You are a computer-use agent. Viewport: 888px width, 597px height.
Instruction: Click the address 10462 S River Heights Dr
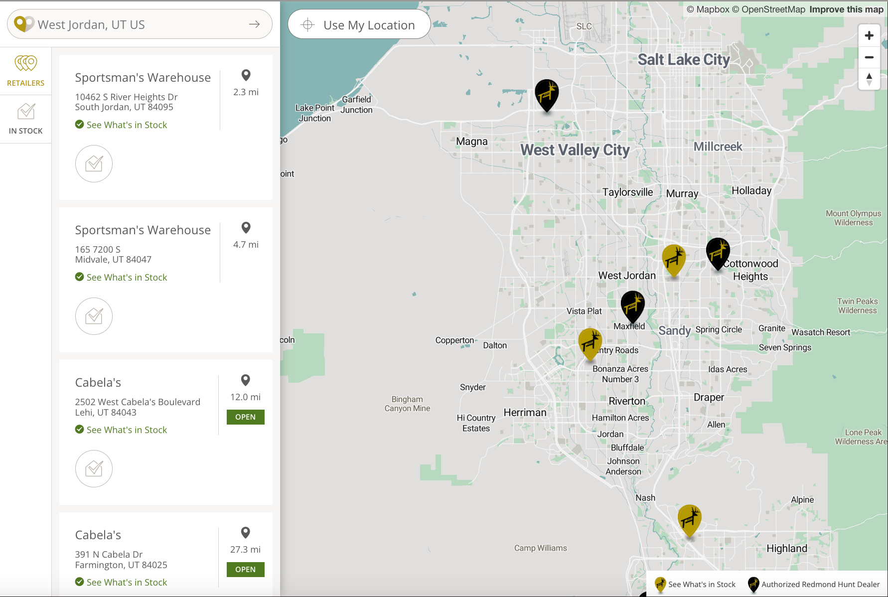(x=127, y=97)
